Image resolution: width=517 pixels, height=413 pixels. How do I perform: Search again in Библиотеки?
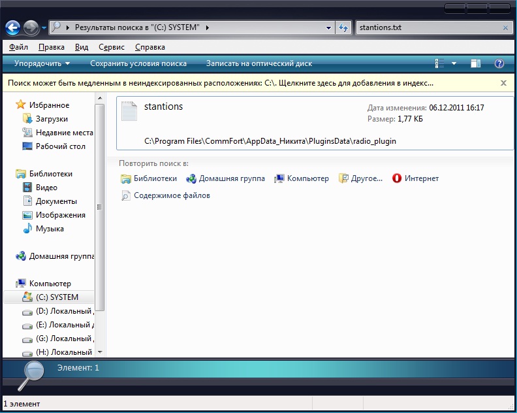(149, 178)
